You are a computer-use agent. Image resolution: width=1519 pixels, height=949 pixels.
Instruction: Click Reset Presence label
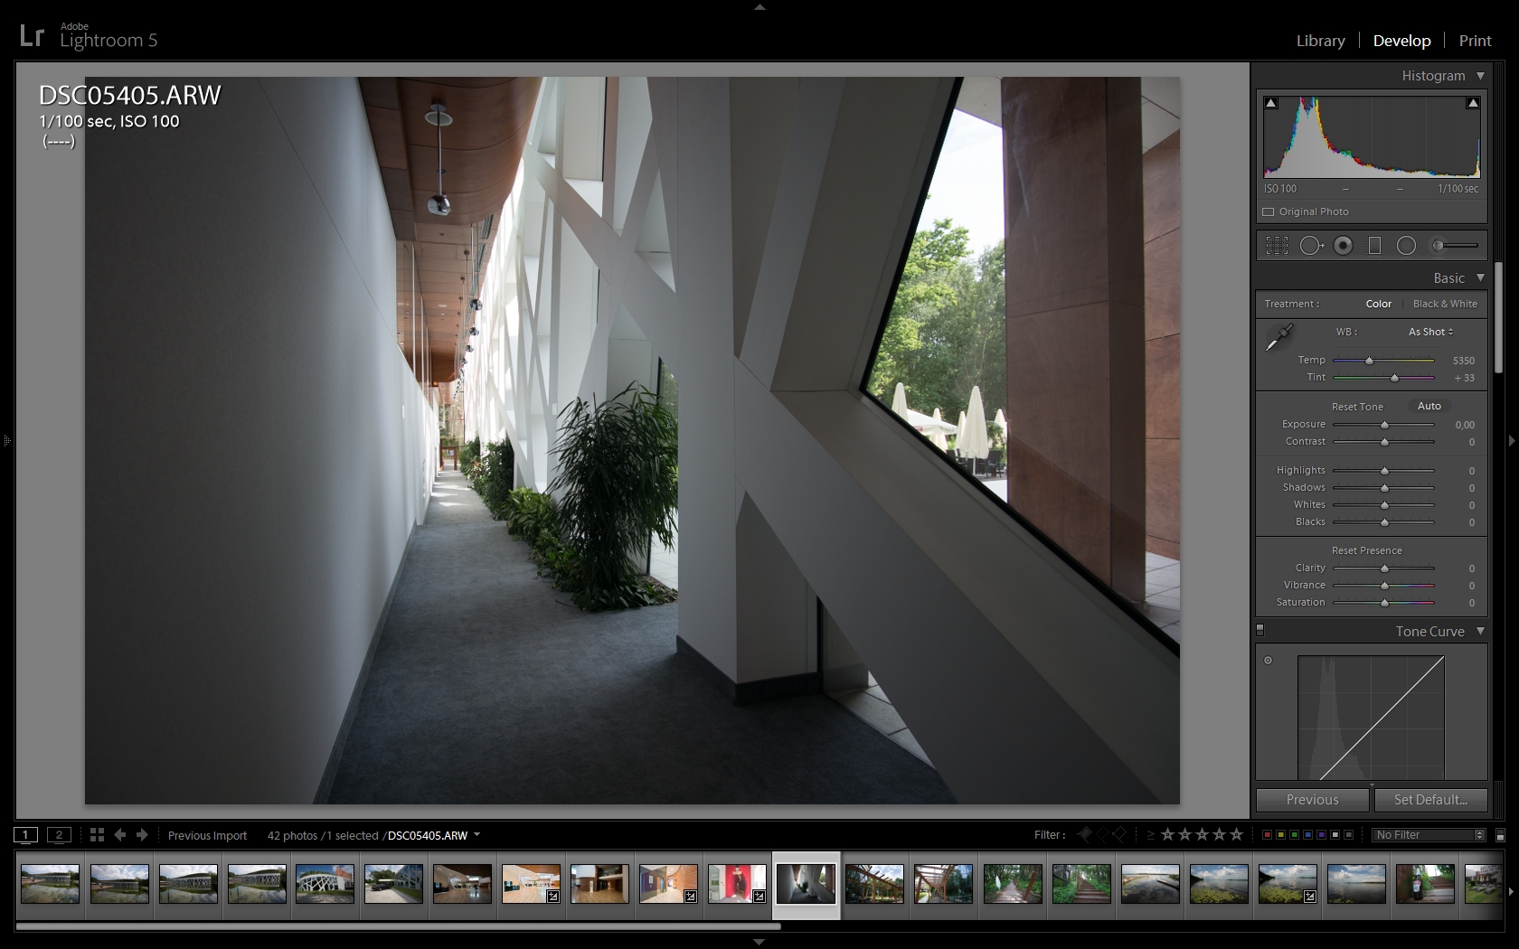click(1366, 550)
